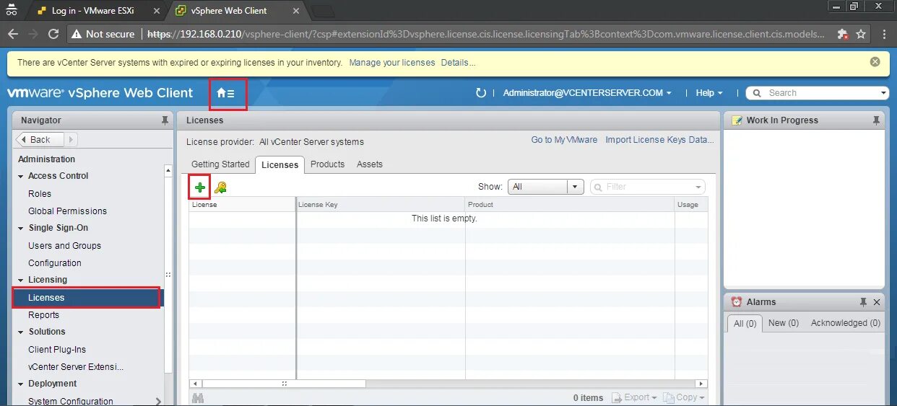Viewport: 897px width, 406px height.
Task: Collapse the Deployment section
Action: coord(21,384)
